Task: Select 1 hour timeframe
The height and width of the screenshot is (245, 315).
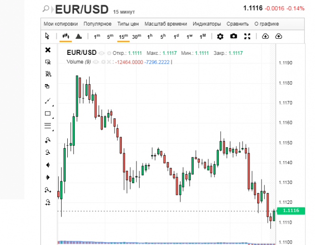Action: pyautogui.click(x=150, y=36)
